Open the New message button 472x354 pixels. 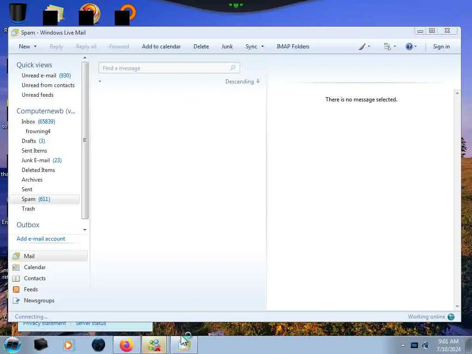[x=24, y=47]
